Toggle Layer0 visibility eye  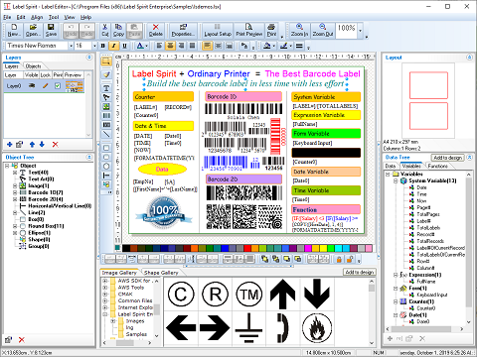tap(32, 86)
